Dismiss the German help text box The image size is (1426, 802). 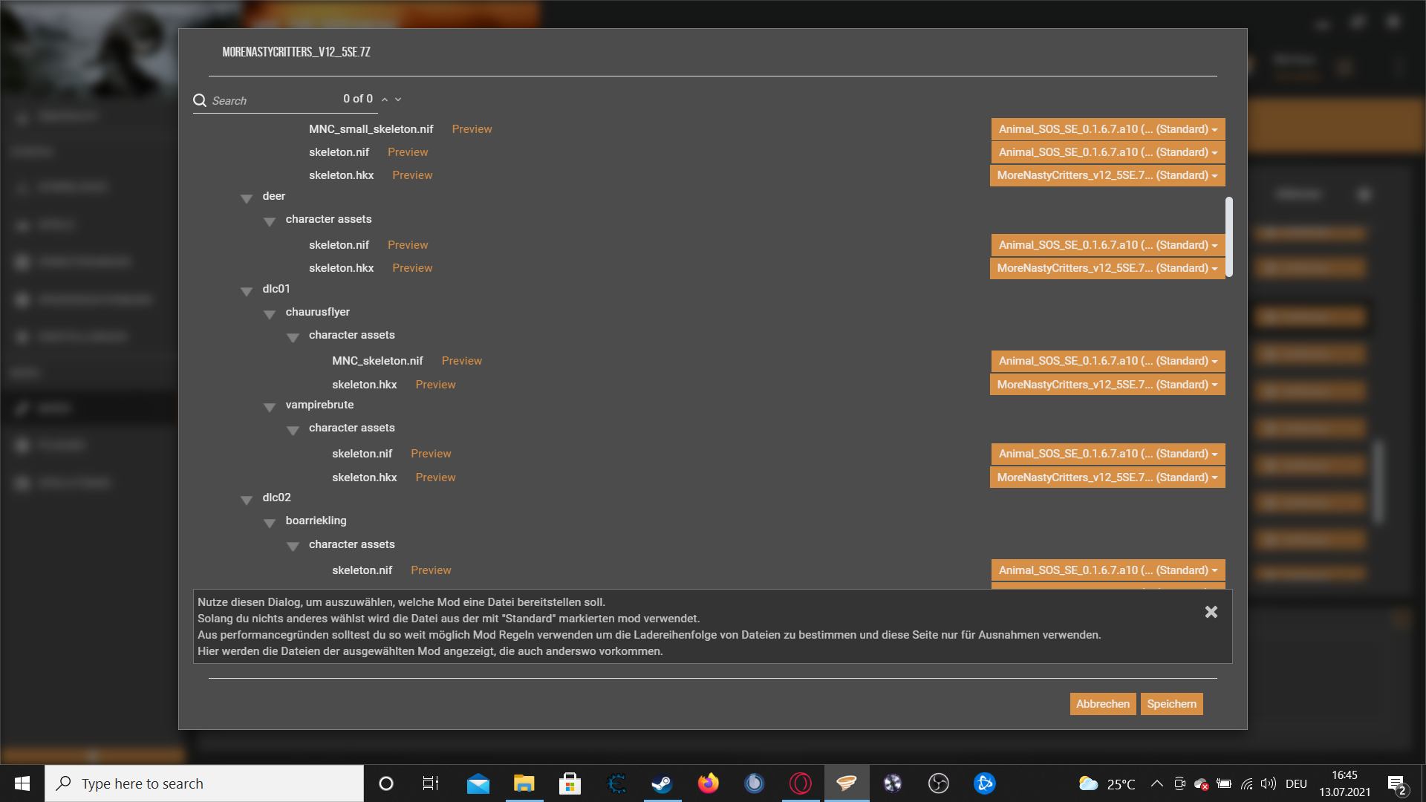pyautogui.click(x=1211, y=612)
